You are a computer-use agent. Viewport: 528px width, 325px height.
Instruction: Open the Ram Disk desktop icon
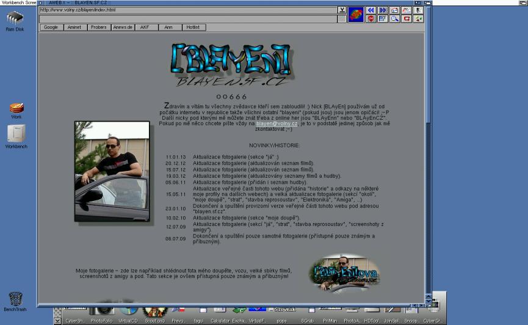15,20
